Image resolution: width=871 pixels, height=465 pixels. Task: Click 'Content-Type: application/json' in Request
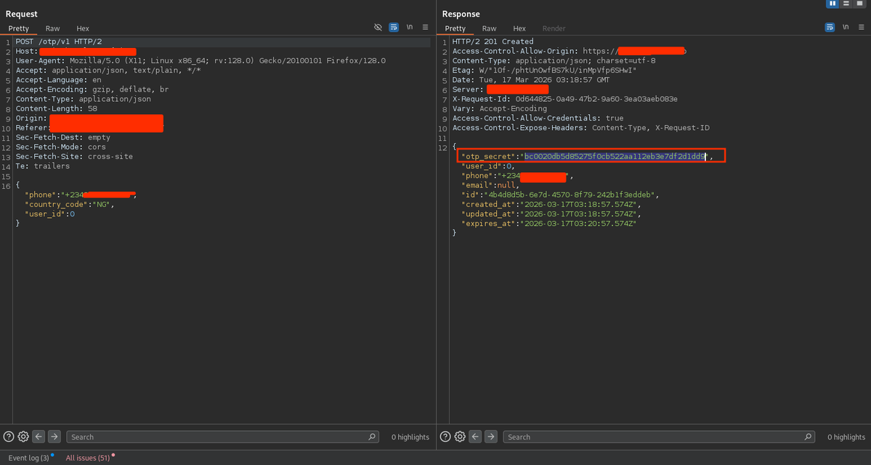[84, 99]
